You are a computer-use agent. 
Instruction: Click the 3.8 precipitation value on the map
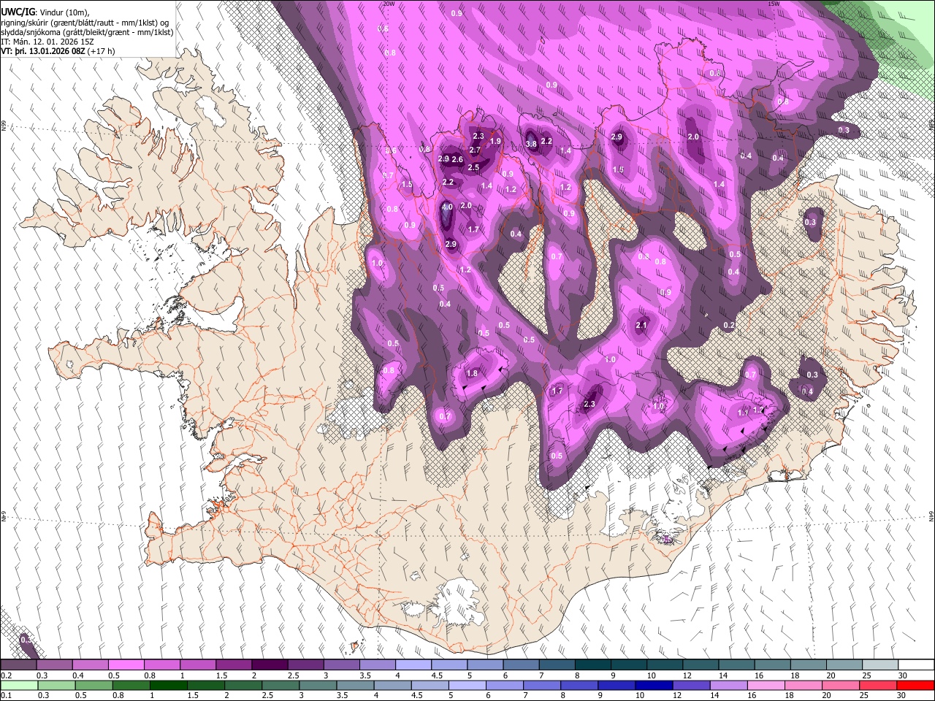[x=531, y=144]
